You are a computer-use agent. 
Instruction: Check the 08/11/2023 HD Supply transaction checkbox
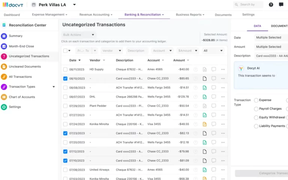[66, 69]
